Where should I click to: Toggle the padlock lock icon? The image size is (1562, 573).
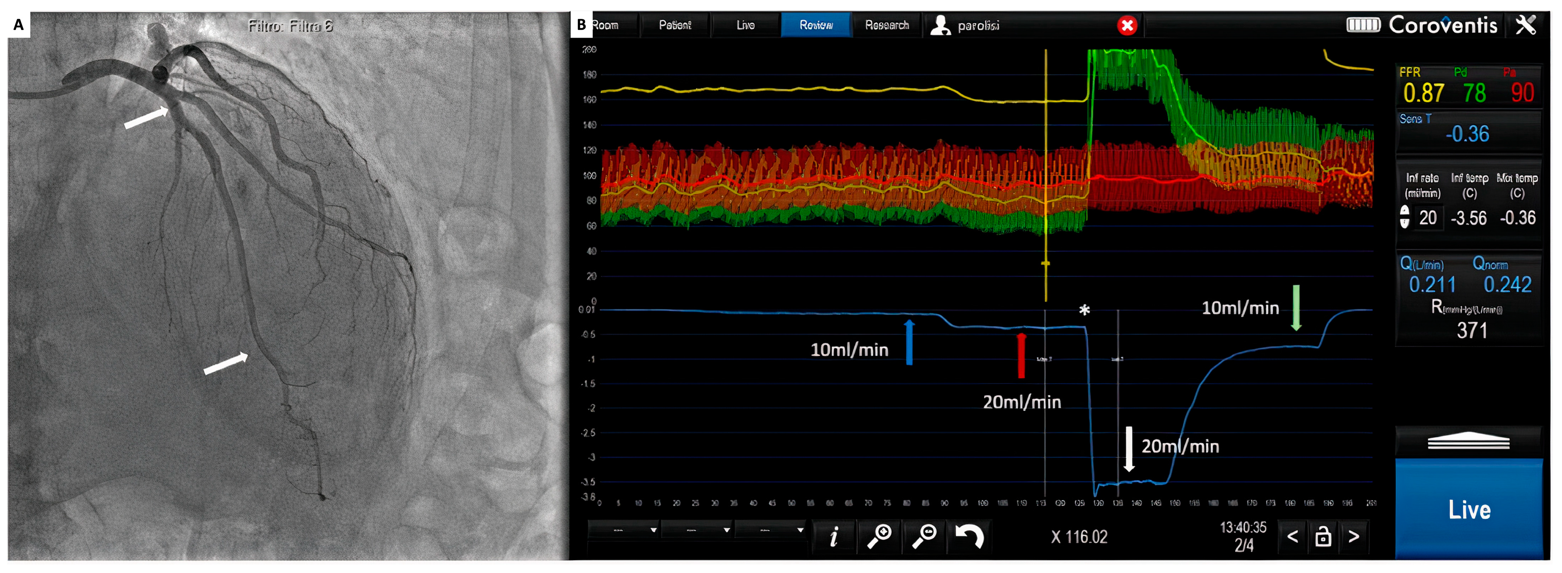click(x=1323, y=537)
